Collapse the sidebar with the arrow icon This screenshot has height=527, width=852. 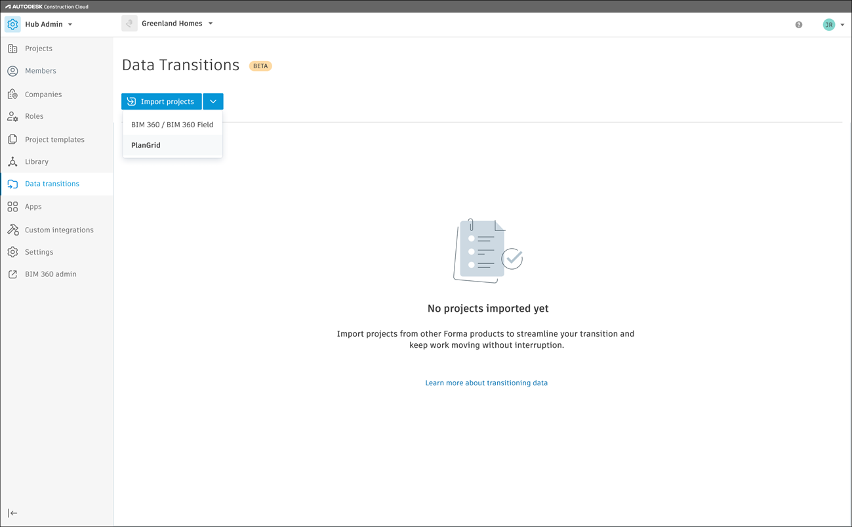point(12,513)
